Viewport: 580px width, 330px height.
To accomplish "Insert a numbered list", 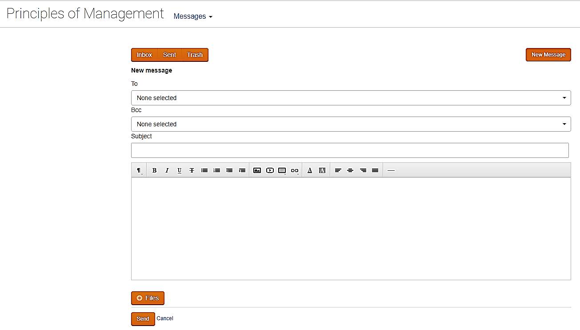I will [216, 170].
